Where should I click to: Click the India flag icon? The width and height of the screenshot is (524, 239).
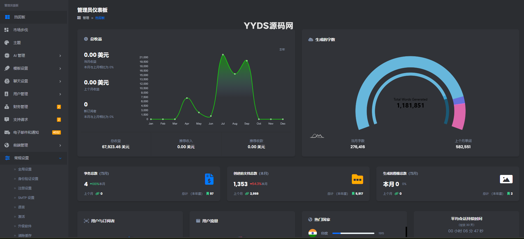[312, 233]
